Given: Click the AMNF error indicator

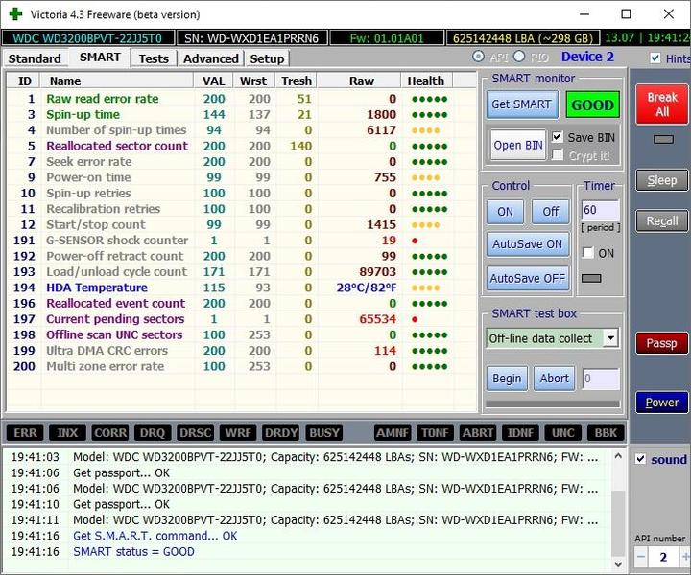Looking at the screenshot, I should 392,433.
